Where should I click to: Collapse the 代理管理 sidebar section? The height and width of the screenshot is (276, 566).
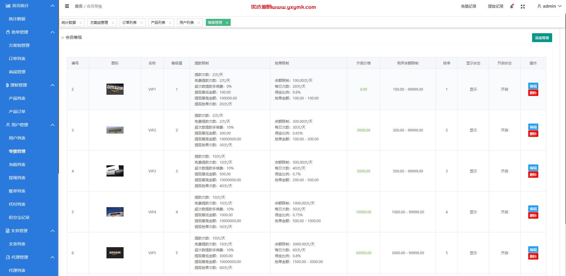pos(53,257)
